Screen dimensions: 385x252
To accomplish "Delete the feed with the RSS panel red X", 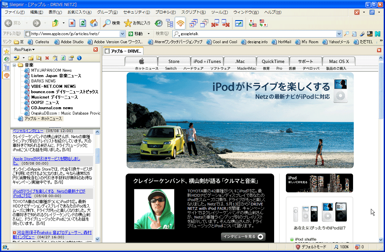I will click(47, 58).
